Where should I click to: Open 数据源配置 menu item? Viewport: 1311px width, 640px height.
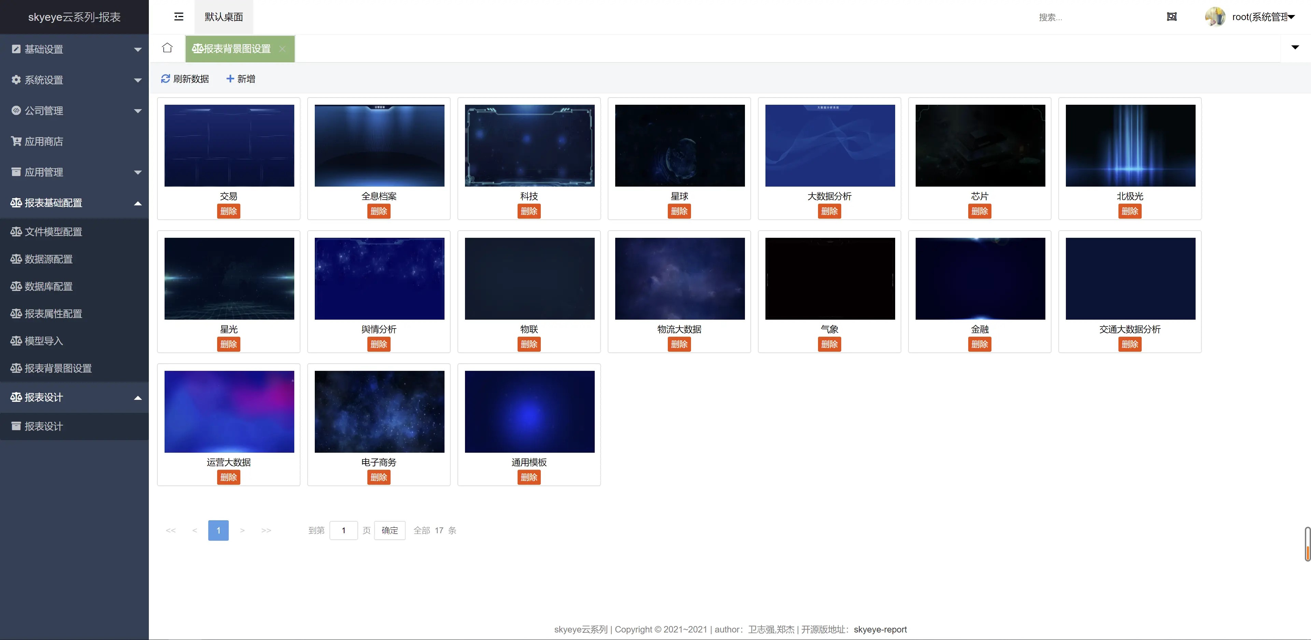[x=74, y=259]
